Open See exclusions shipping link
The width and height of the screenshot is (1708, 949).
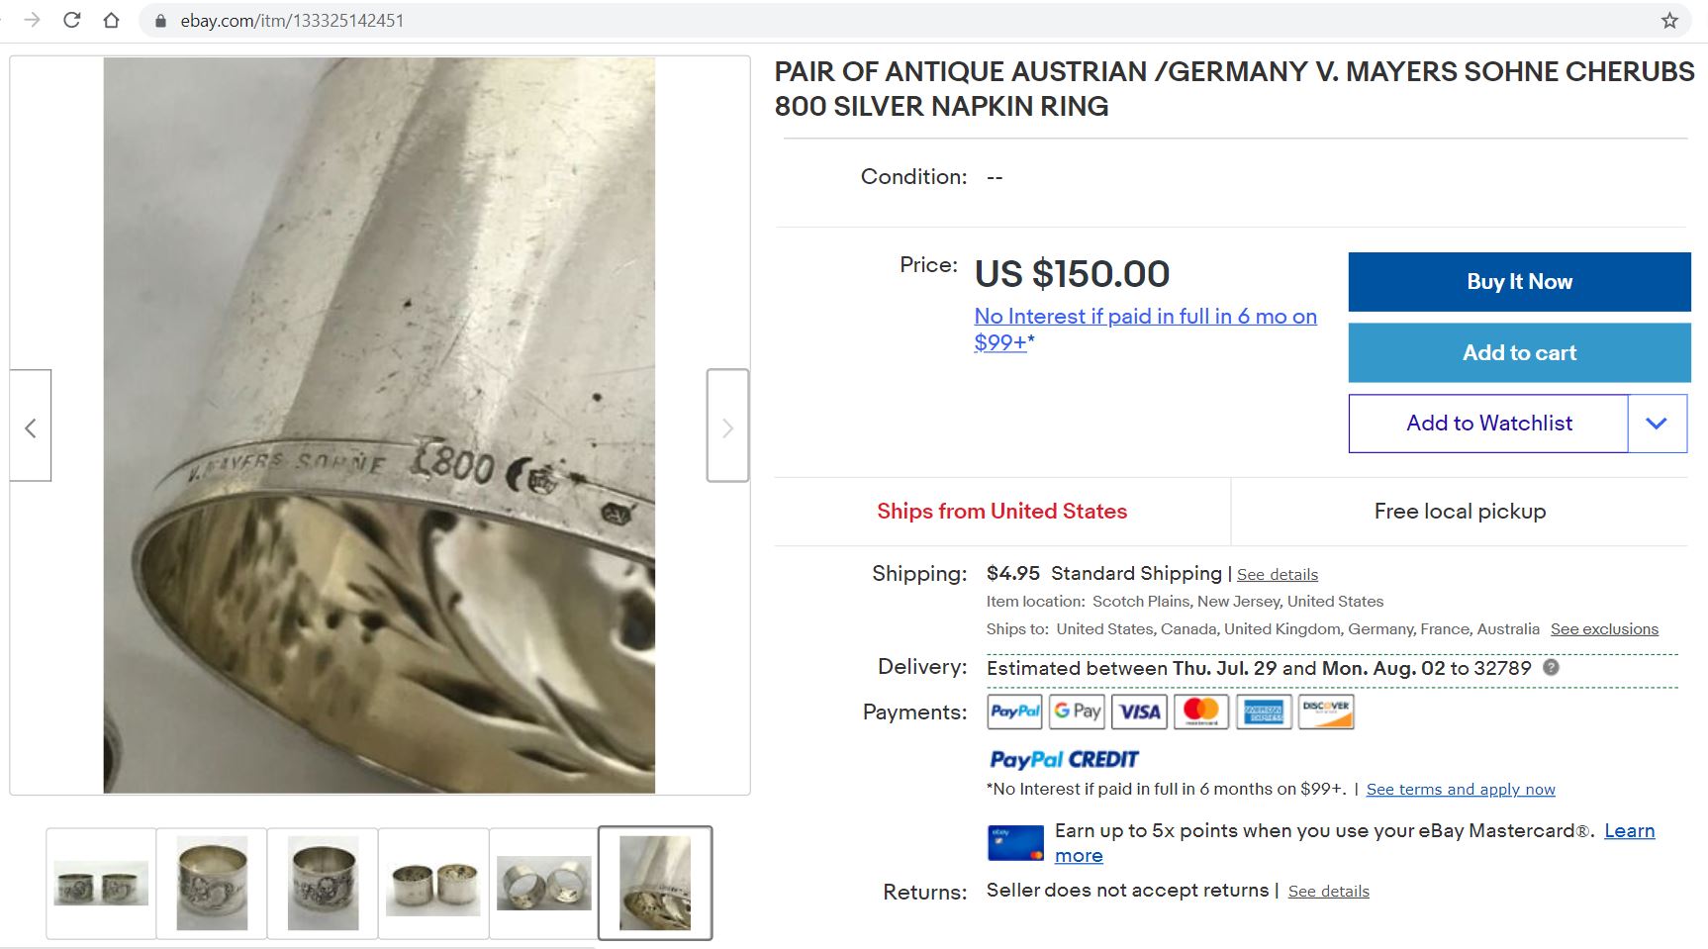[1604, 629]
